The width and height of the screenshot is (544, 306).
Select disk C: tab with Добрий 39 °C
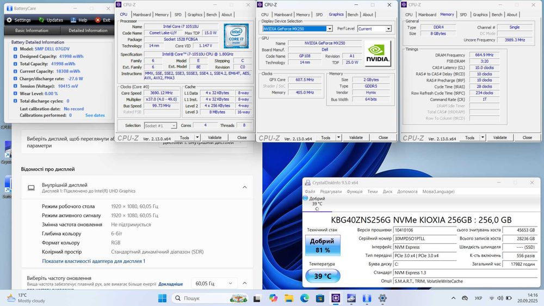317,204
